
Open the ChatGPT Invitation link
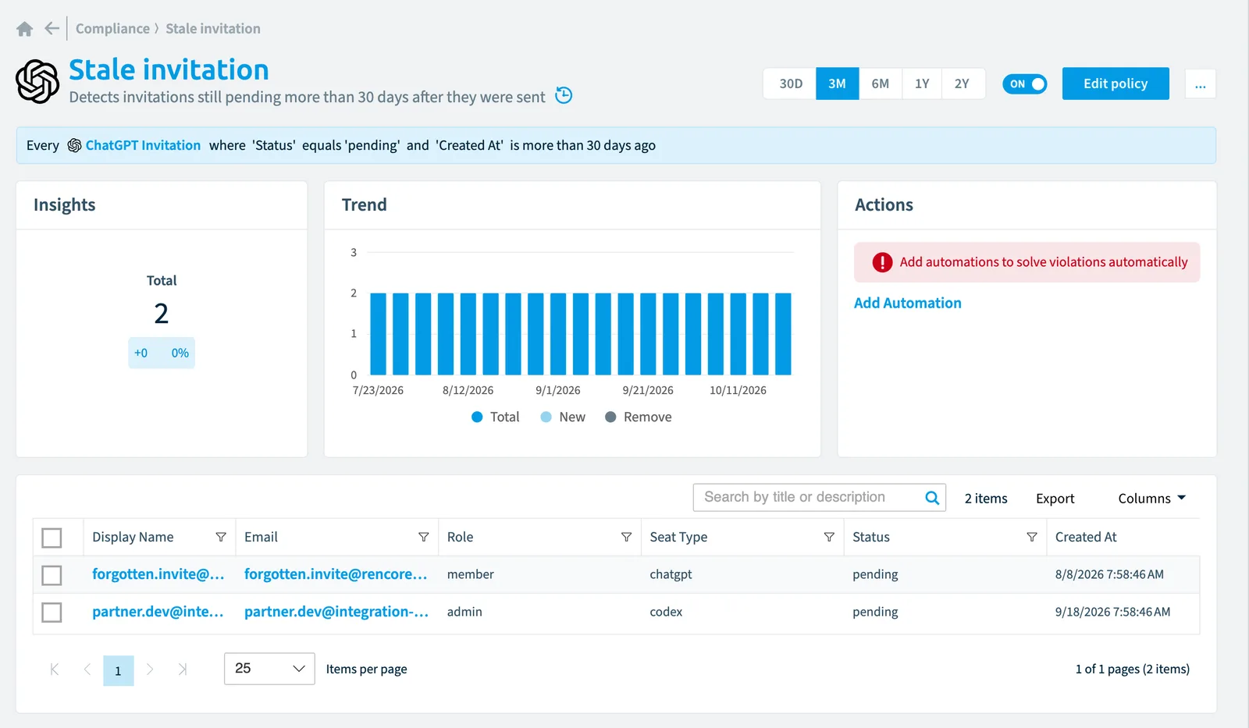(143, 145)
